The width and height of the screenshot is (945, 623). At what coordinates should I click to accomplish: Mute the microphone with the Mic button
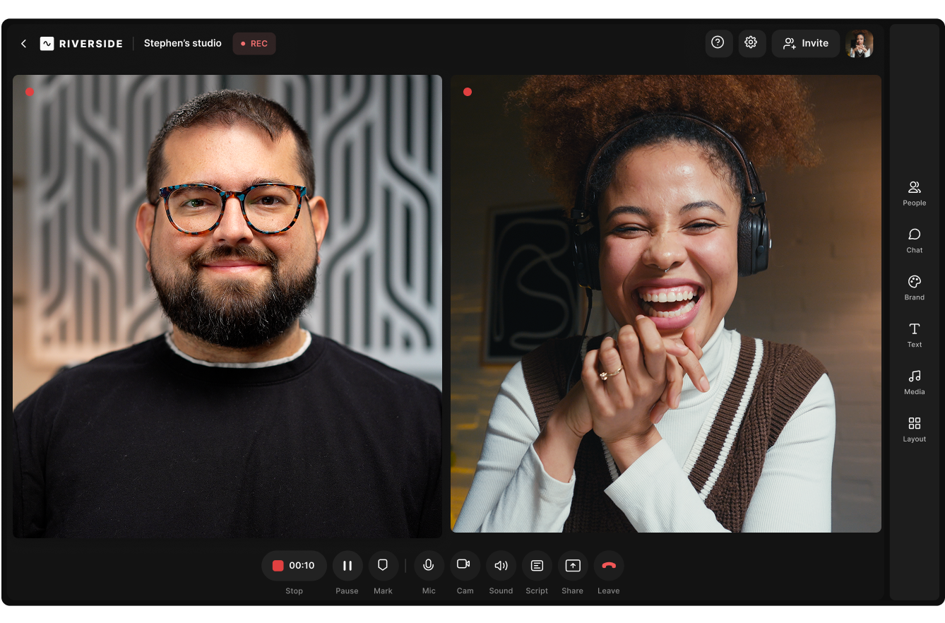tap(429, 565)
